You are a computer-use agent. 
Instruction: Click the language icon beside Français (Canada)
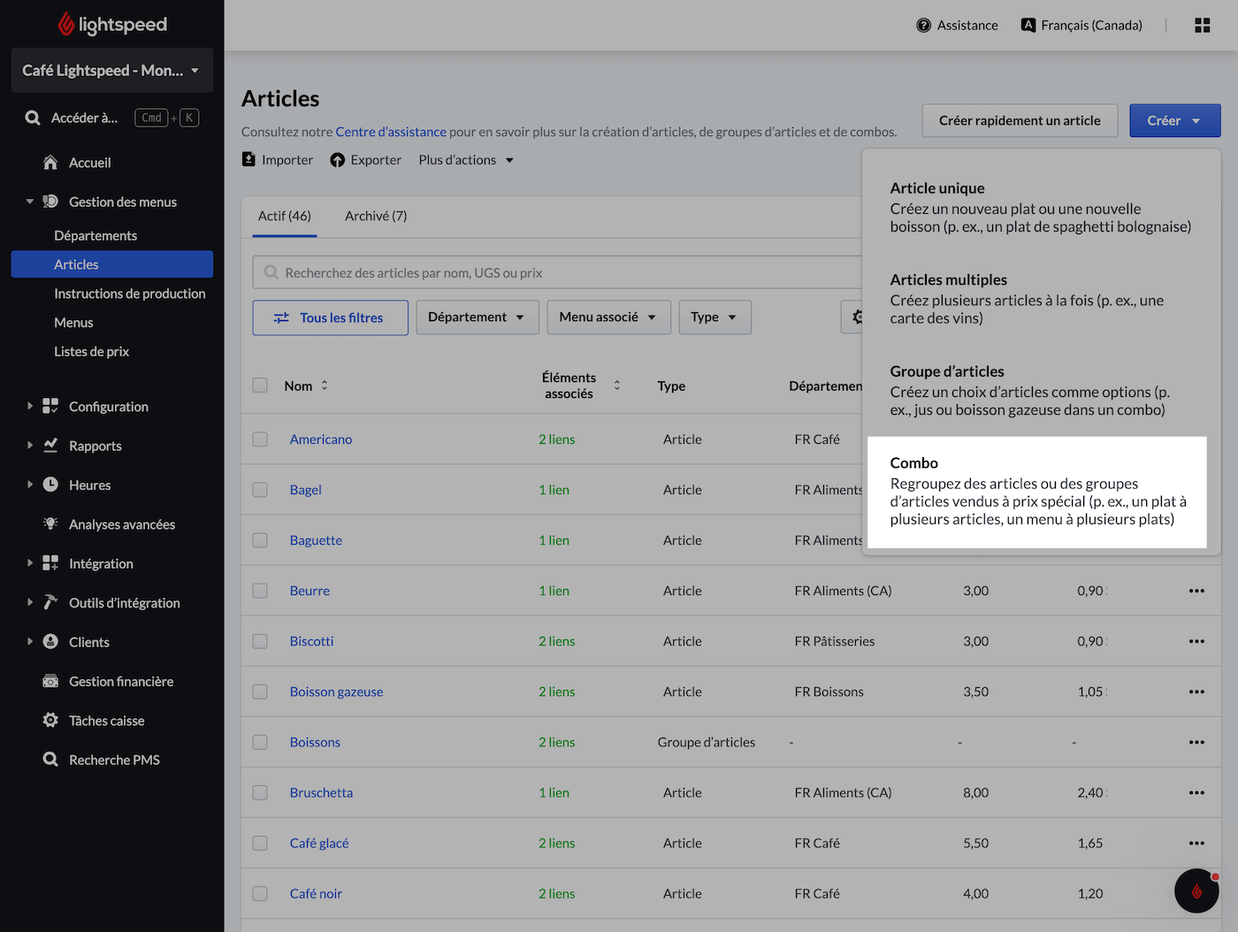[1028, 25]
